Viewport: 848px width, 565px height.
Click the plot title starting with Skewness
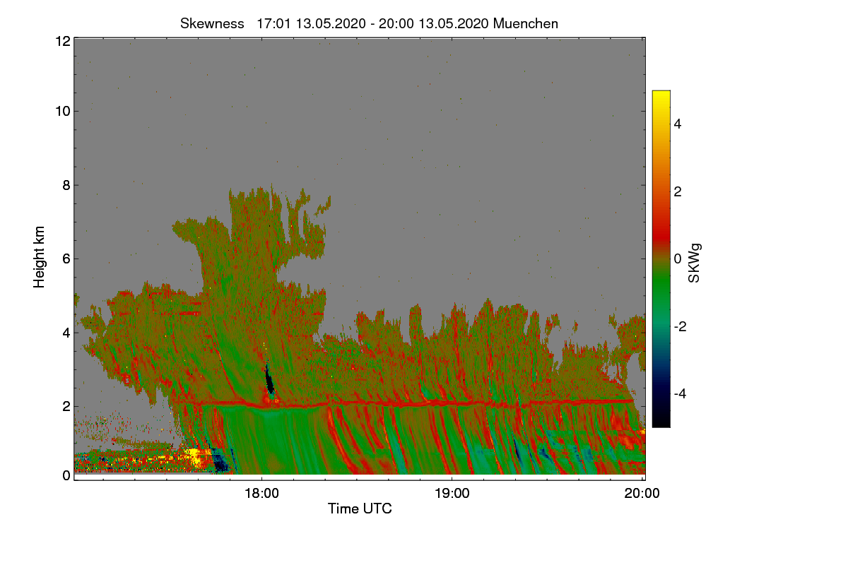pyautogui.click(x=369, y=23)
